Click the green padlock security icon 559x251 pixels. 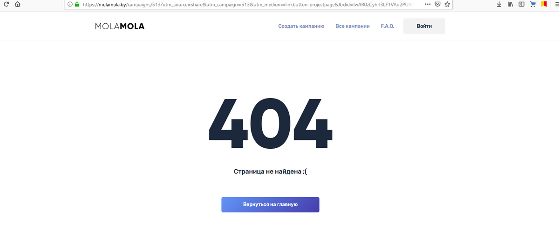77,4
